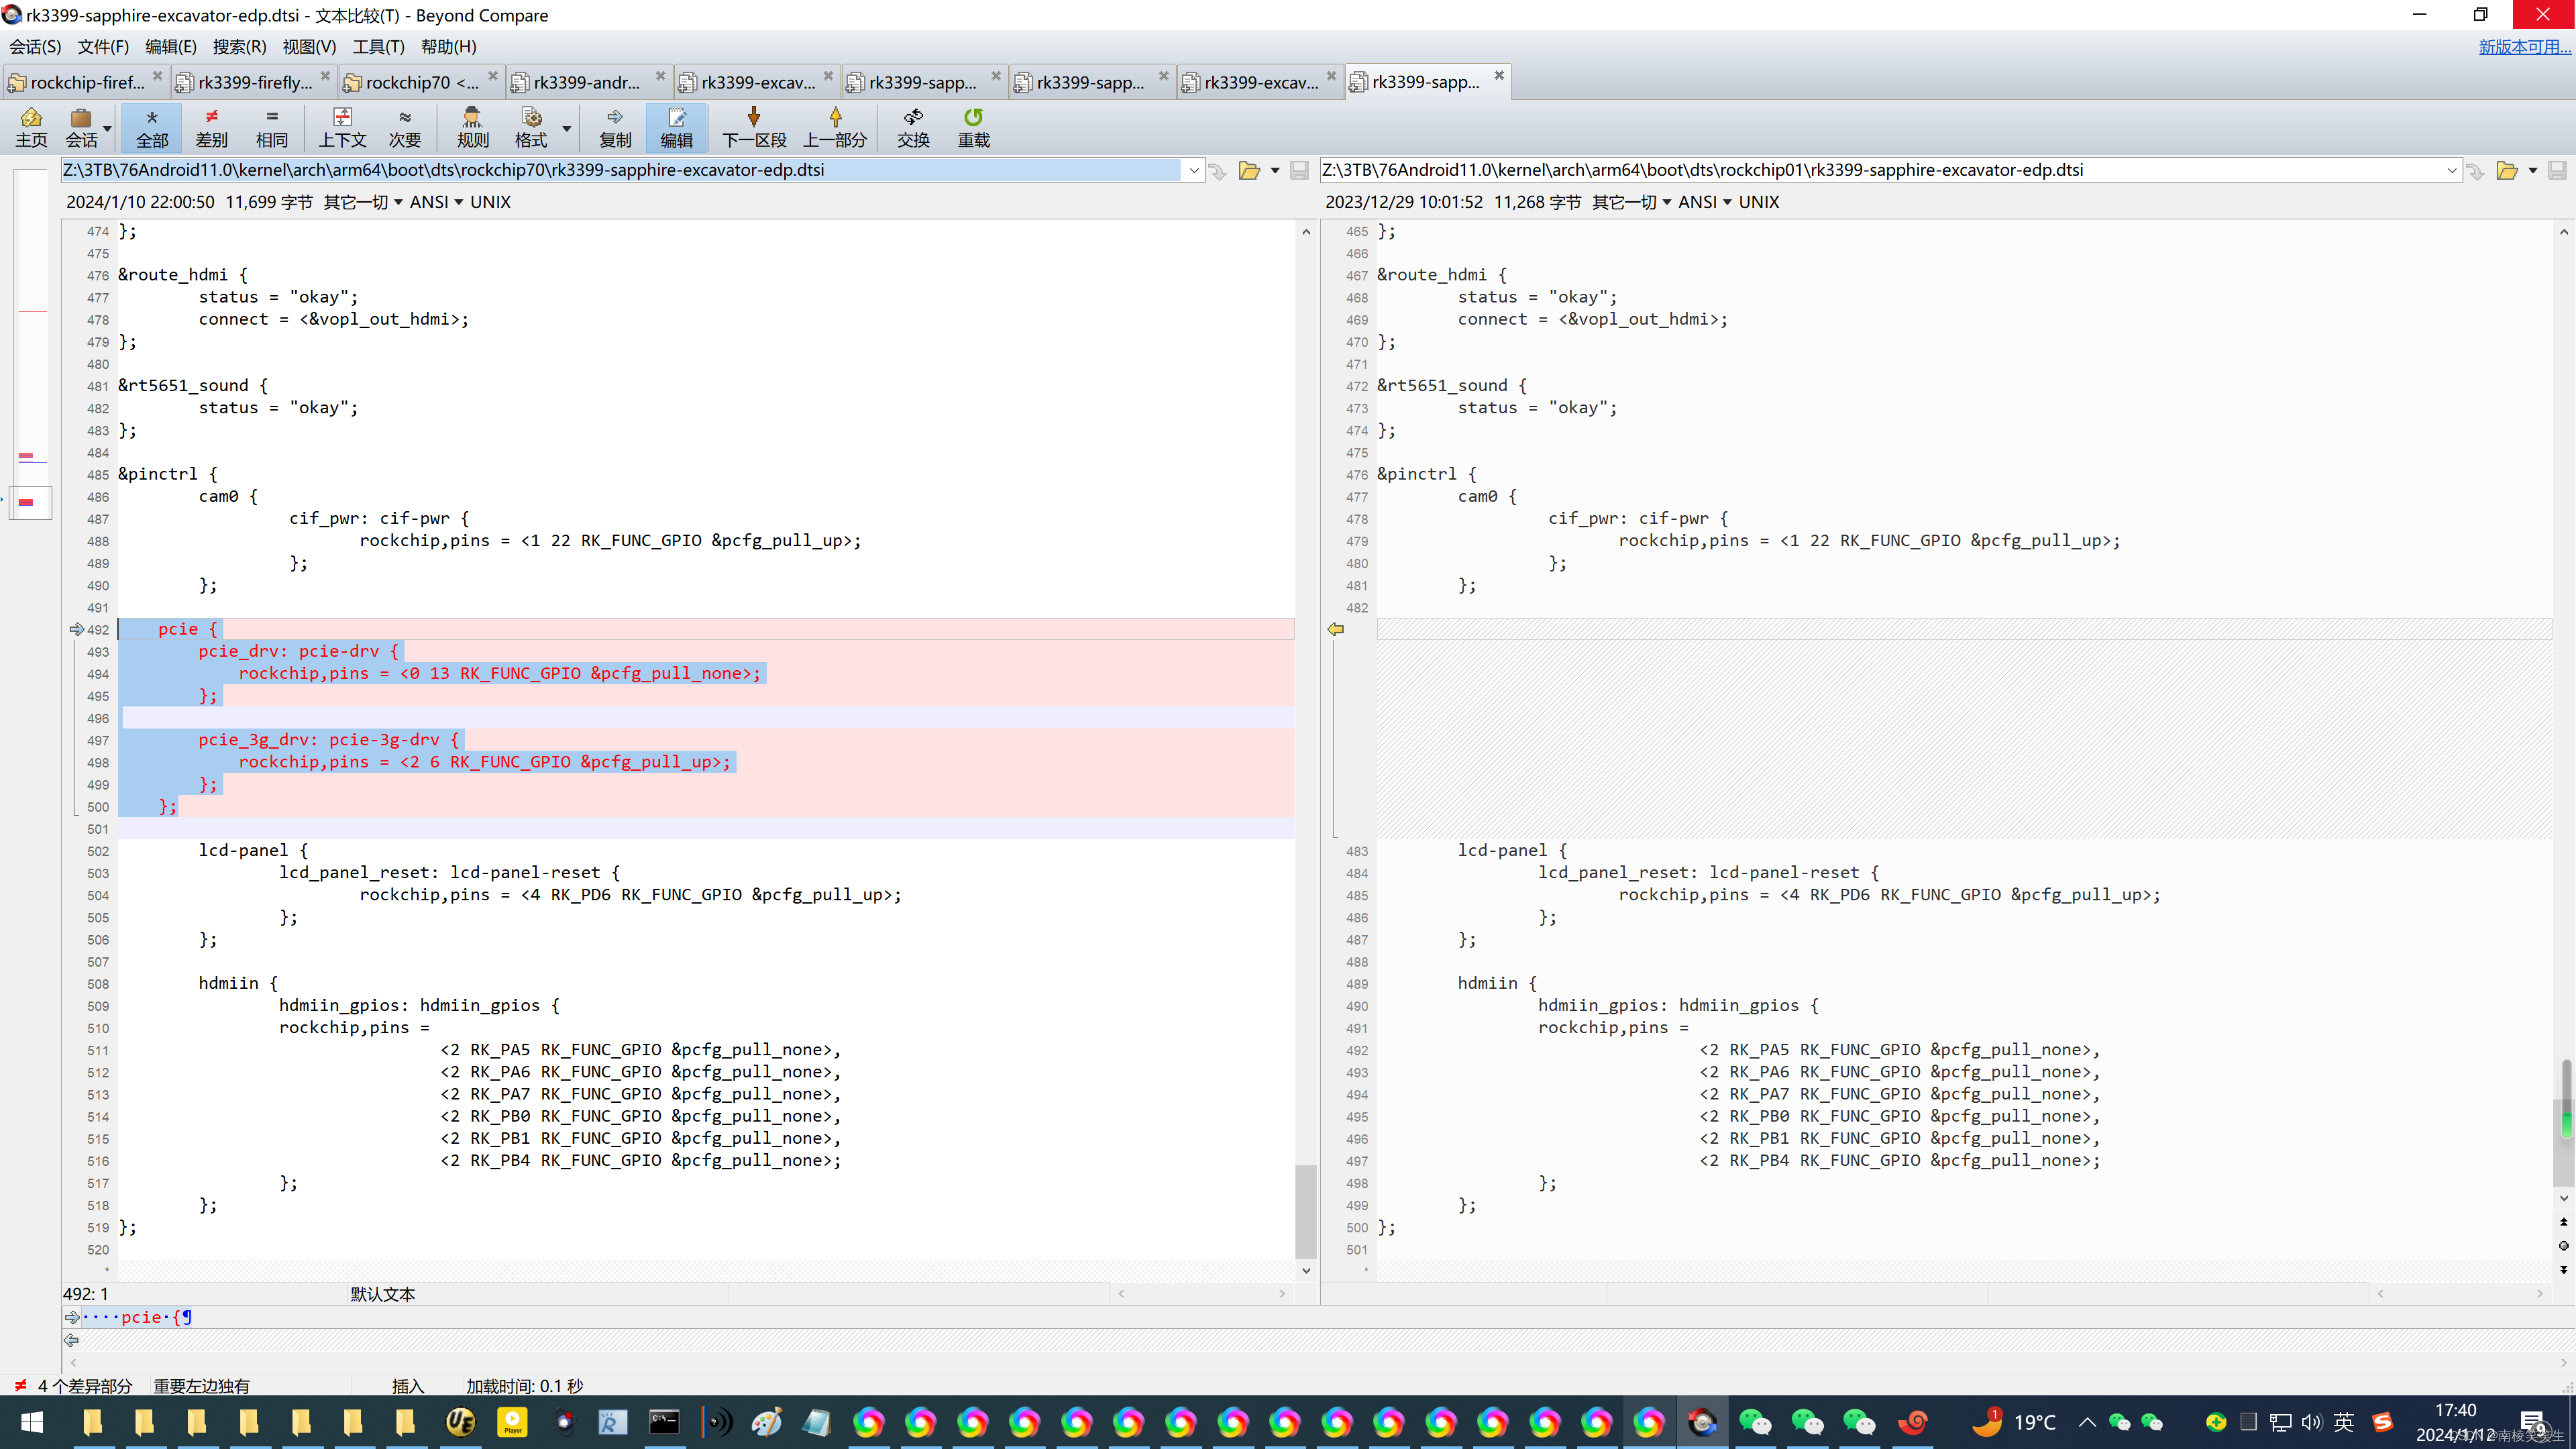Image resolution: width=2576 pixels, height=1449 pixels.
Task: Toggle the Same (相同) lines filter
Action: 271,127
